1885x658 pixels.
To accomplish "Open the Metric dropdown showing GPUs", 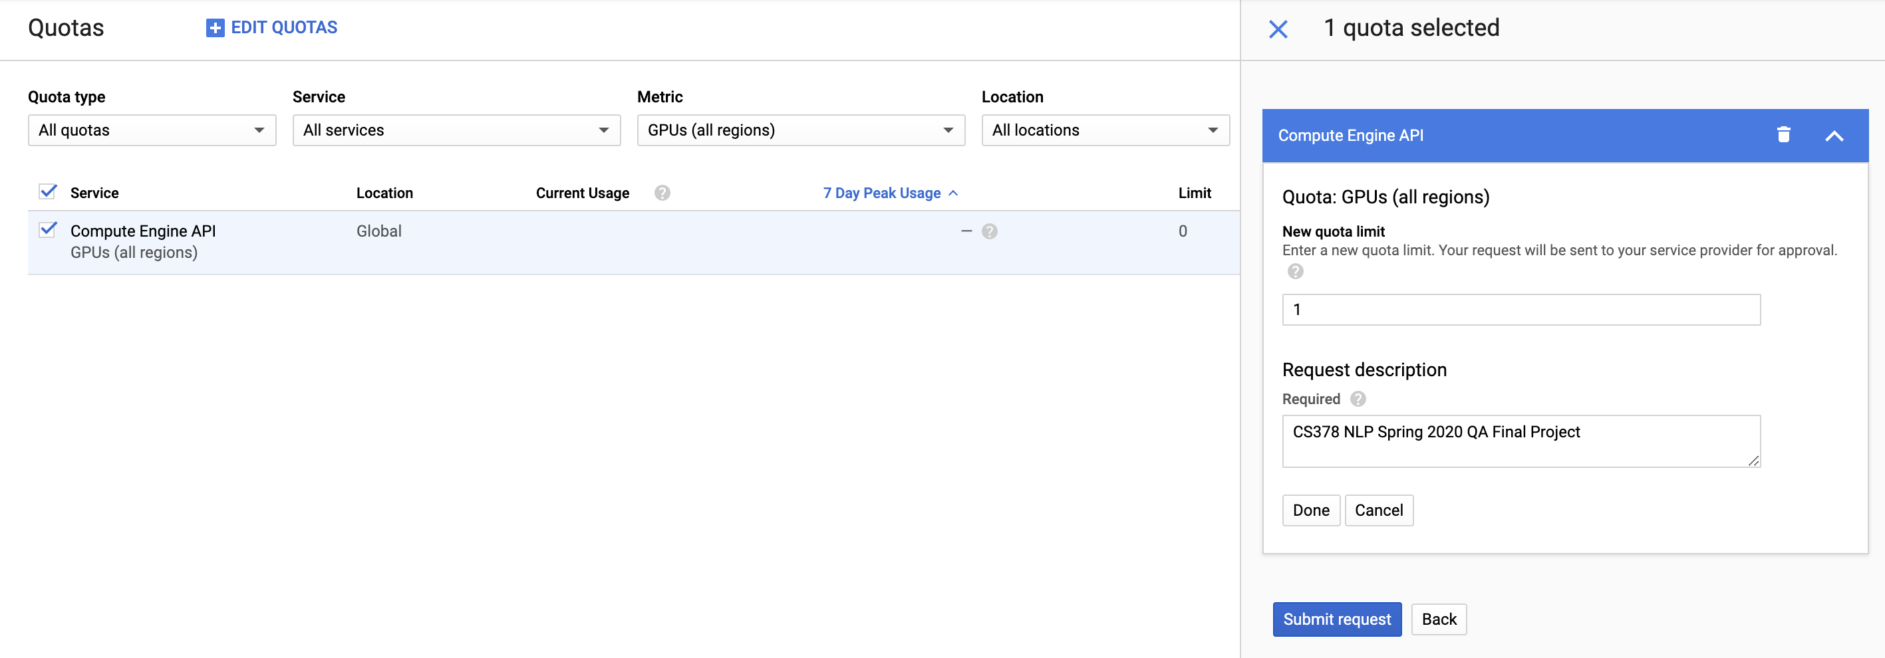I will click(x=801, y=130).
